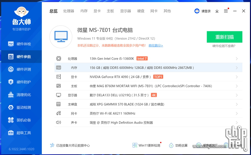Run Win11更新检测 compatibility check
The image size is (251, 155).
pos(146,145)
